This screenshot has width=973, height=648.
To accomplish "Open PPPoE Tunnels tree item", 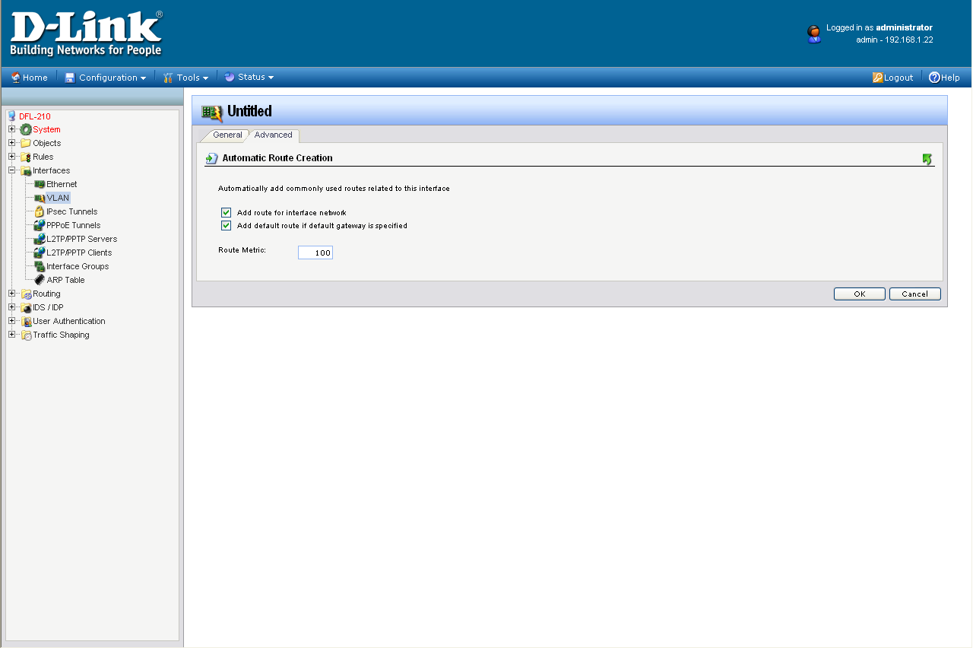I will point(74,225).
